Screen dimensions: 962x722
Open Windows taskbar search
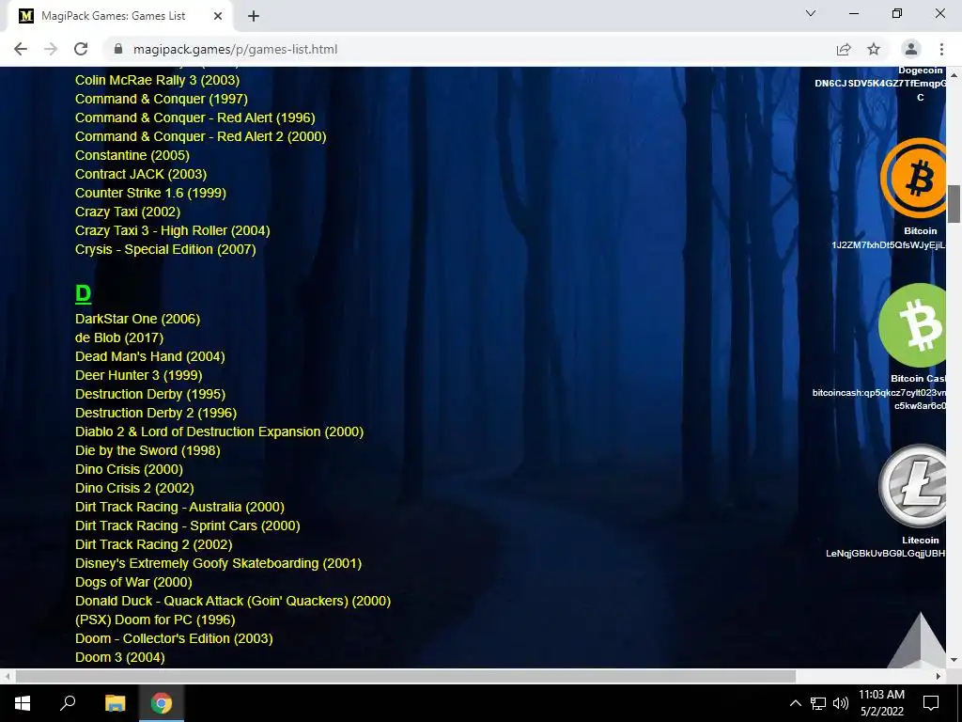coord(68,703)
